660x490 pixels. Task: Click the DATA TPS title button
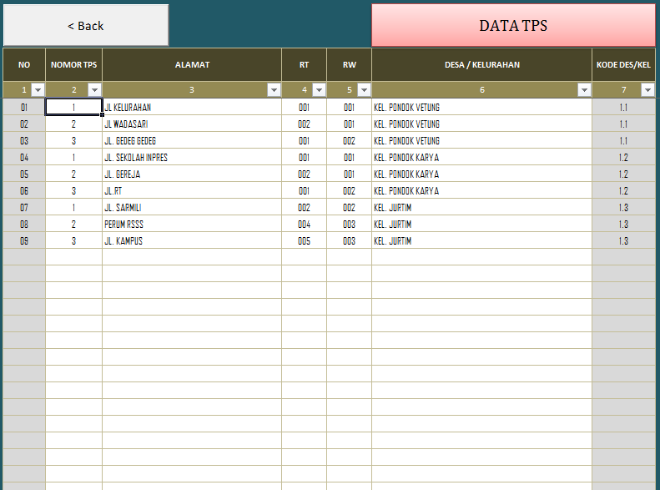pos(513,25)
